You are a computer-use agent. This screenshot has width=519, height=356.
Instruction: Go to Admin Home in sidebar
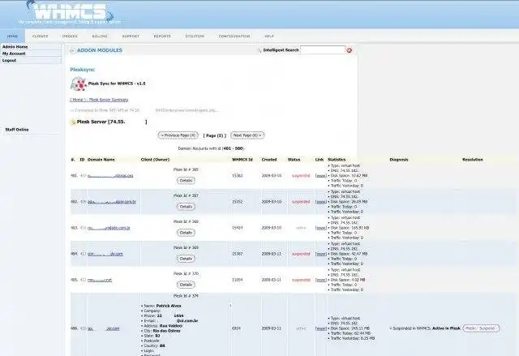[x=15, y=47]
